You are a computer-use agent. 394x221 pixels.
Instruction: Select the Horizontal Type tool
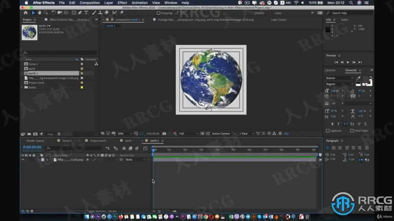coord(86,13)
